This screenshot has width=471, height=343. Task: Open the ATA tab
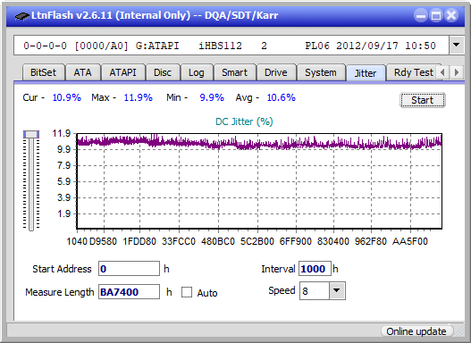tap(83, 72)
